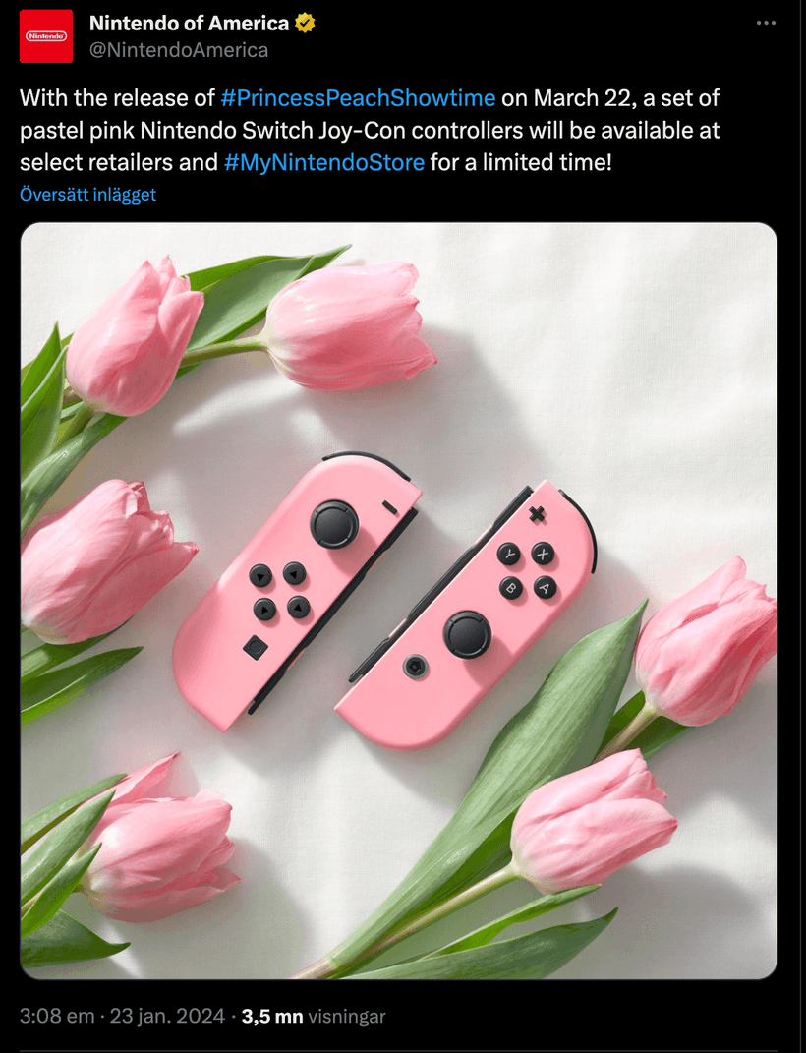Open the #PrincessPeachShowtime hashtag

[358, 98]
